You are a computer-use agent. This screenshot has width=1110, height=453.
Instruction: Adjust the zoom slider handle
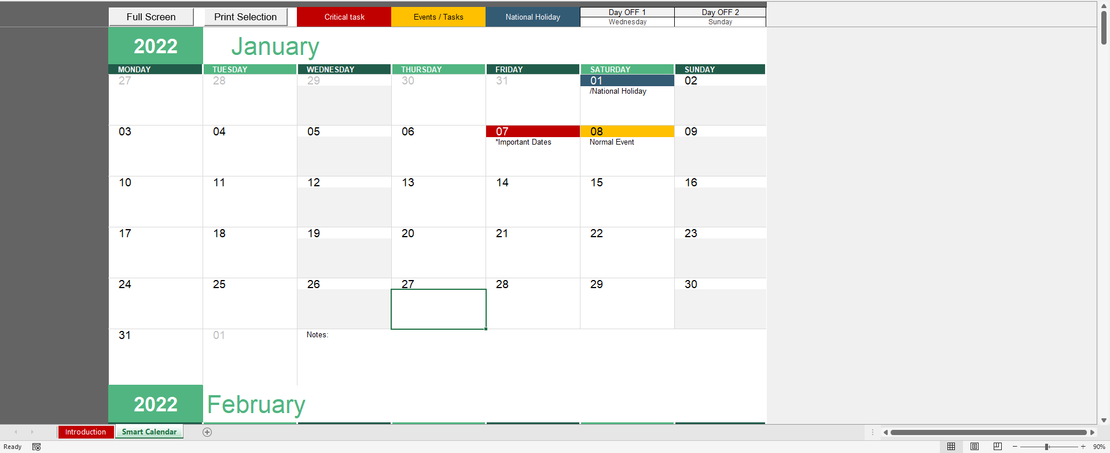coord(1047,447)
